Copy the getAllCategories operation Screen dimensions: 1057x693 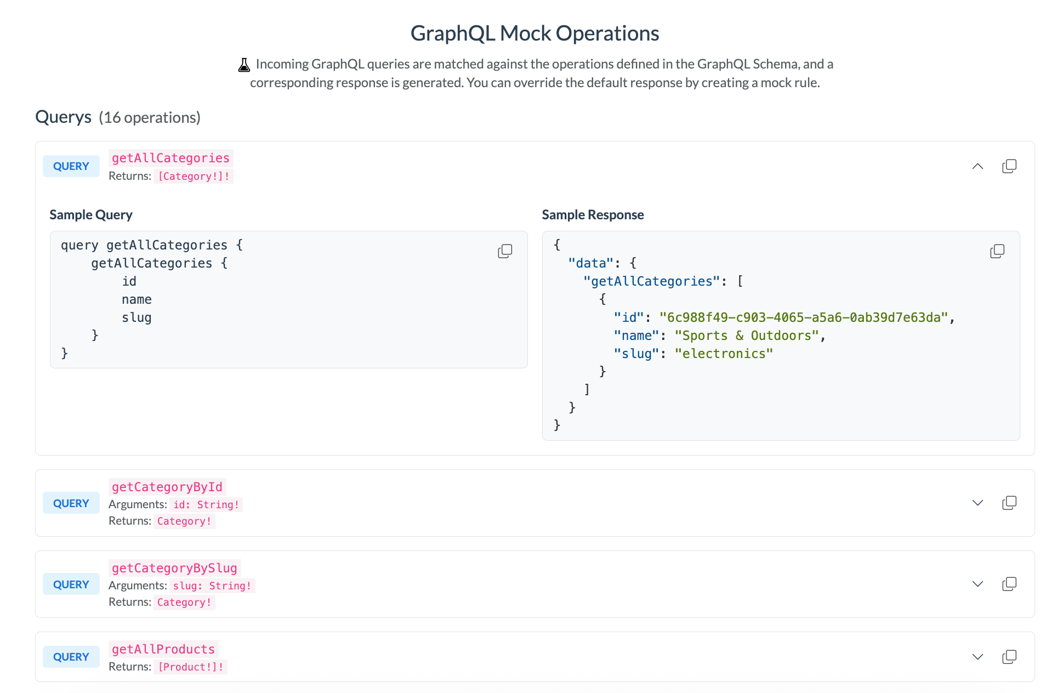click(x=1010, y=166)
